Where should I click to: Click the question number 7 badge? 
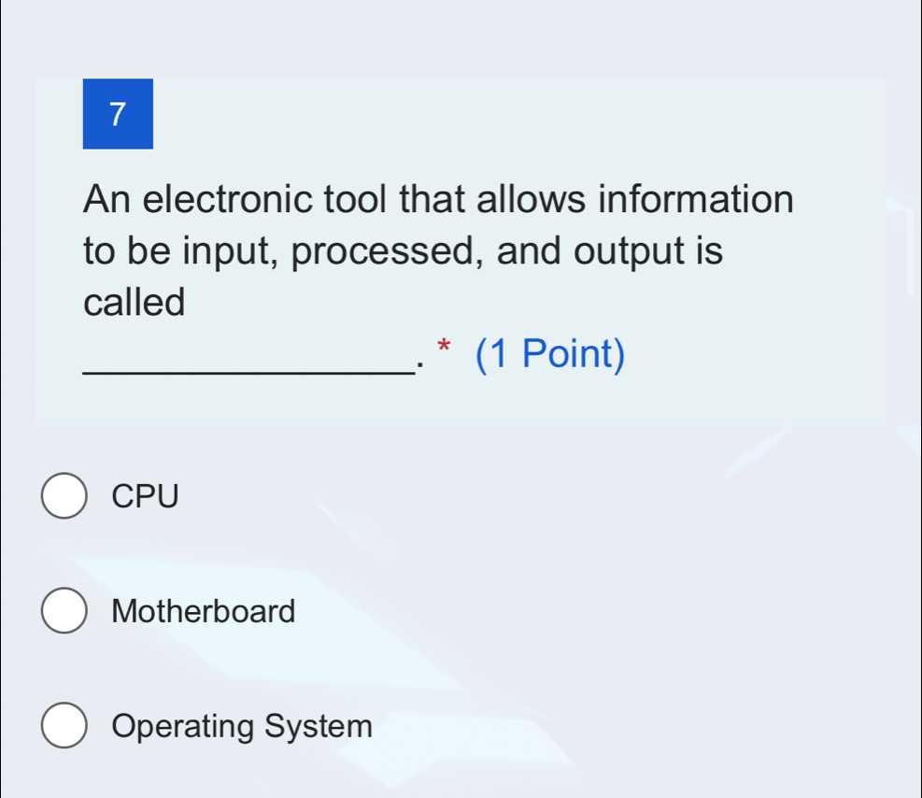point(117,114)
